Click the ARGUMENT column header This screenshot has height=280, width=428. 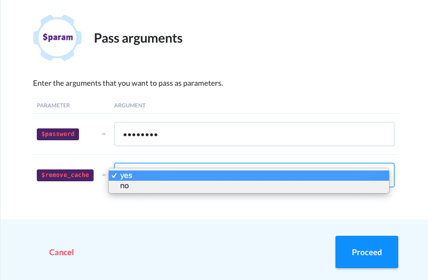pyautogui.click(x=129, y=105)
